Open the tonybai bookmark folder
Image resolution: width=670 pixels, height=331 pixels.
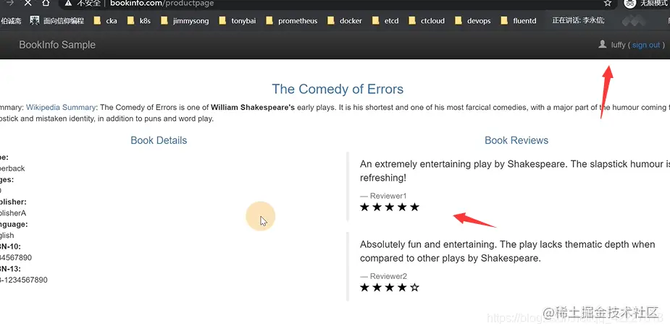(237, 20)
